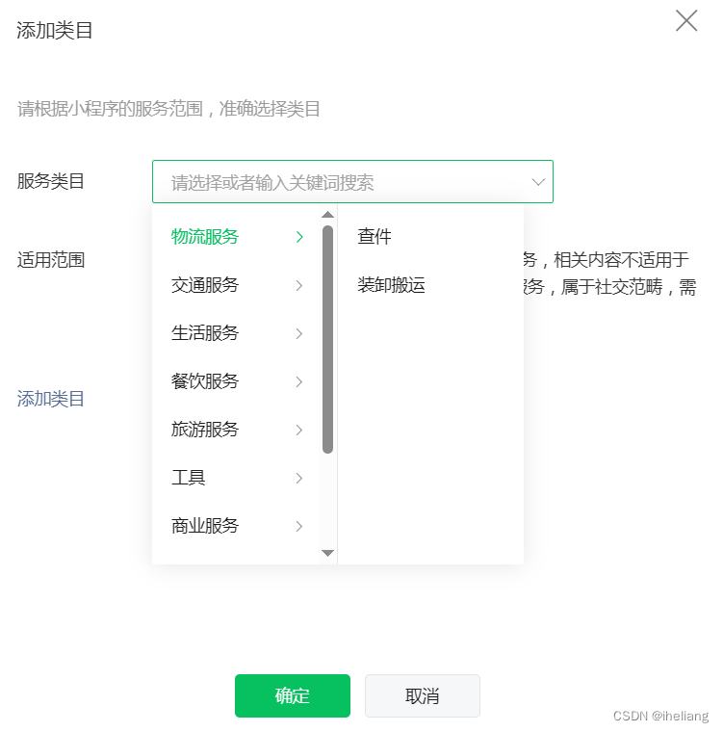This screenshot has width=723, height=732.
Task: Click the category list scrollbar thumb
Action: [x=327, y=339]
